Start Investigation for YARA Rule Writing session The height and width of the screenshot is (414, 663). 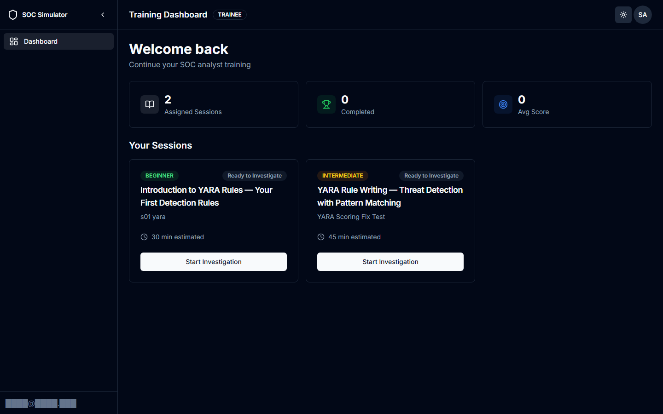click(390, 261)
